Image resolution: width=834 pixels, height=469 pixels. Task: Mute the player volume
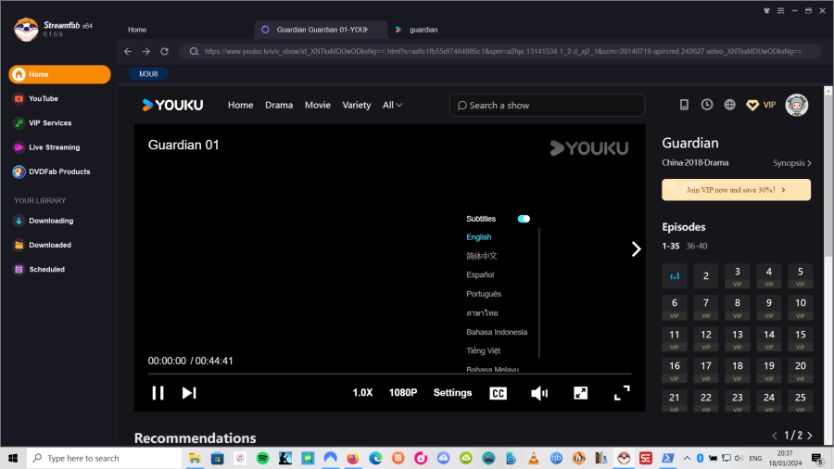click(539, 392)
